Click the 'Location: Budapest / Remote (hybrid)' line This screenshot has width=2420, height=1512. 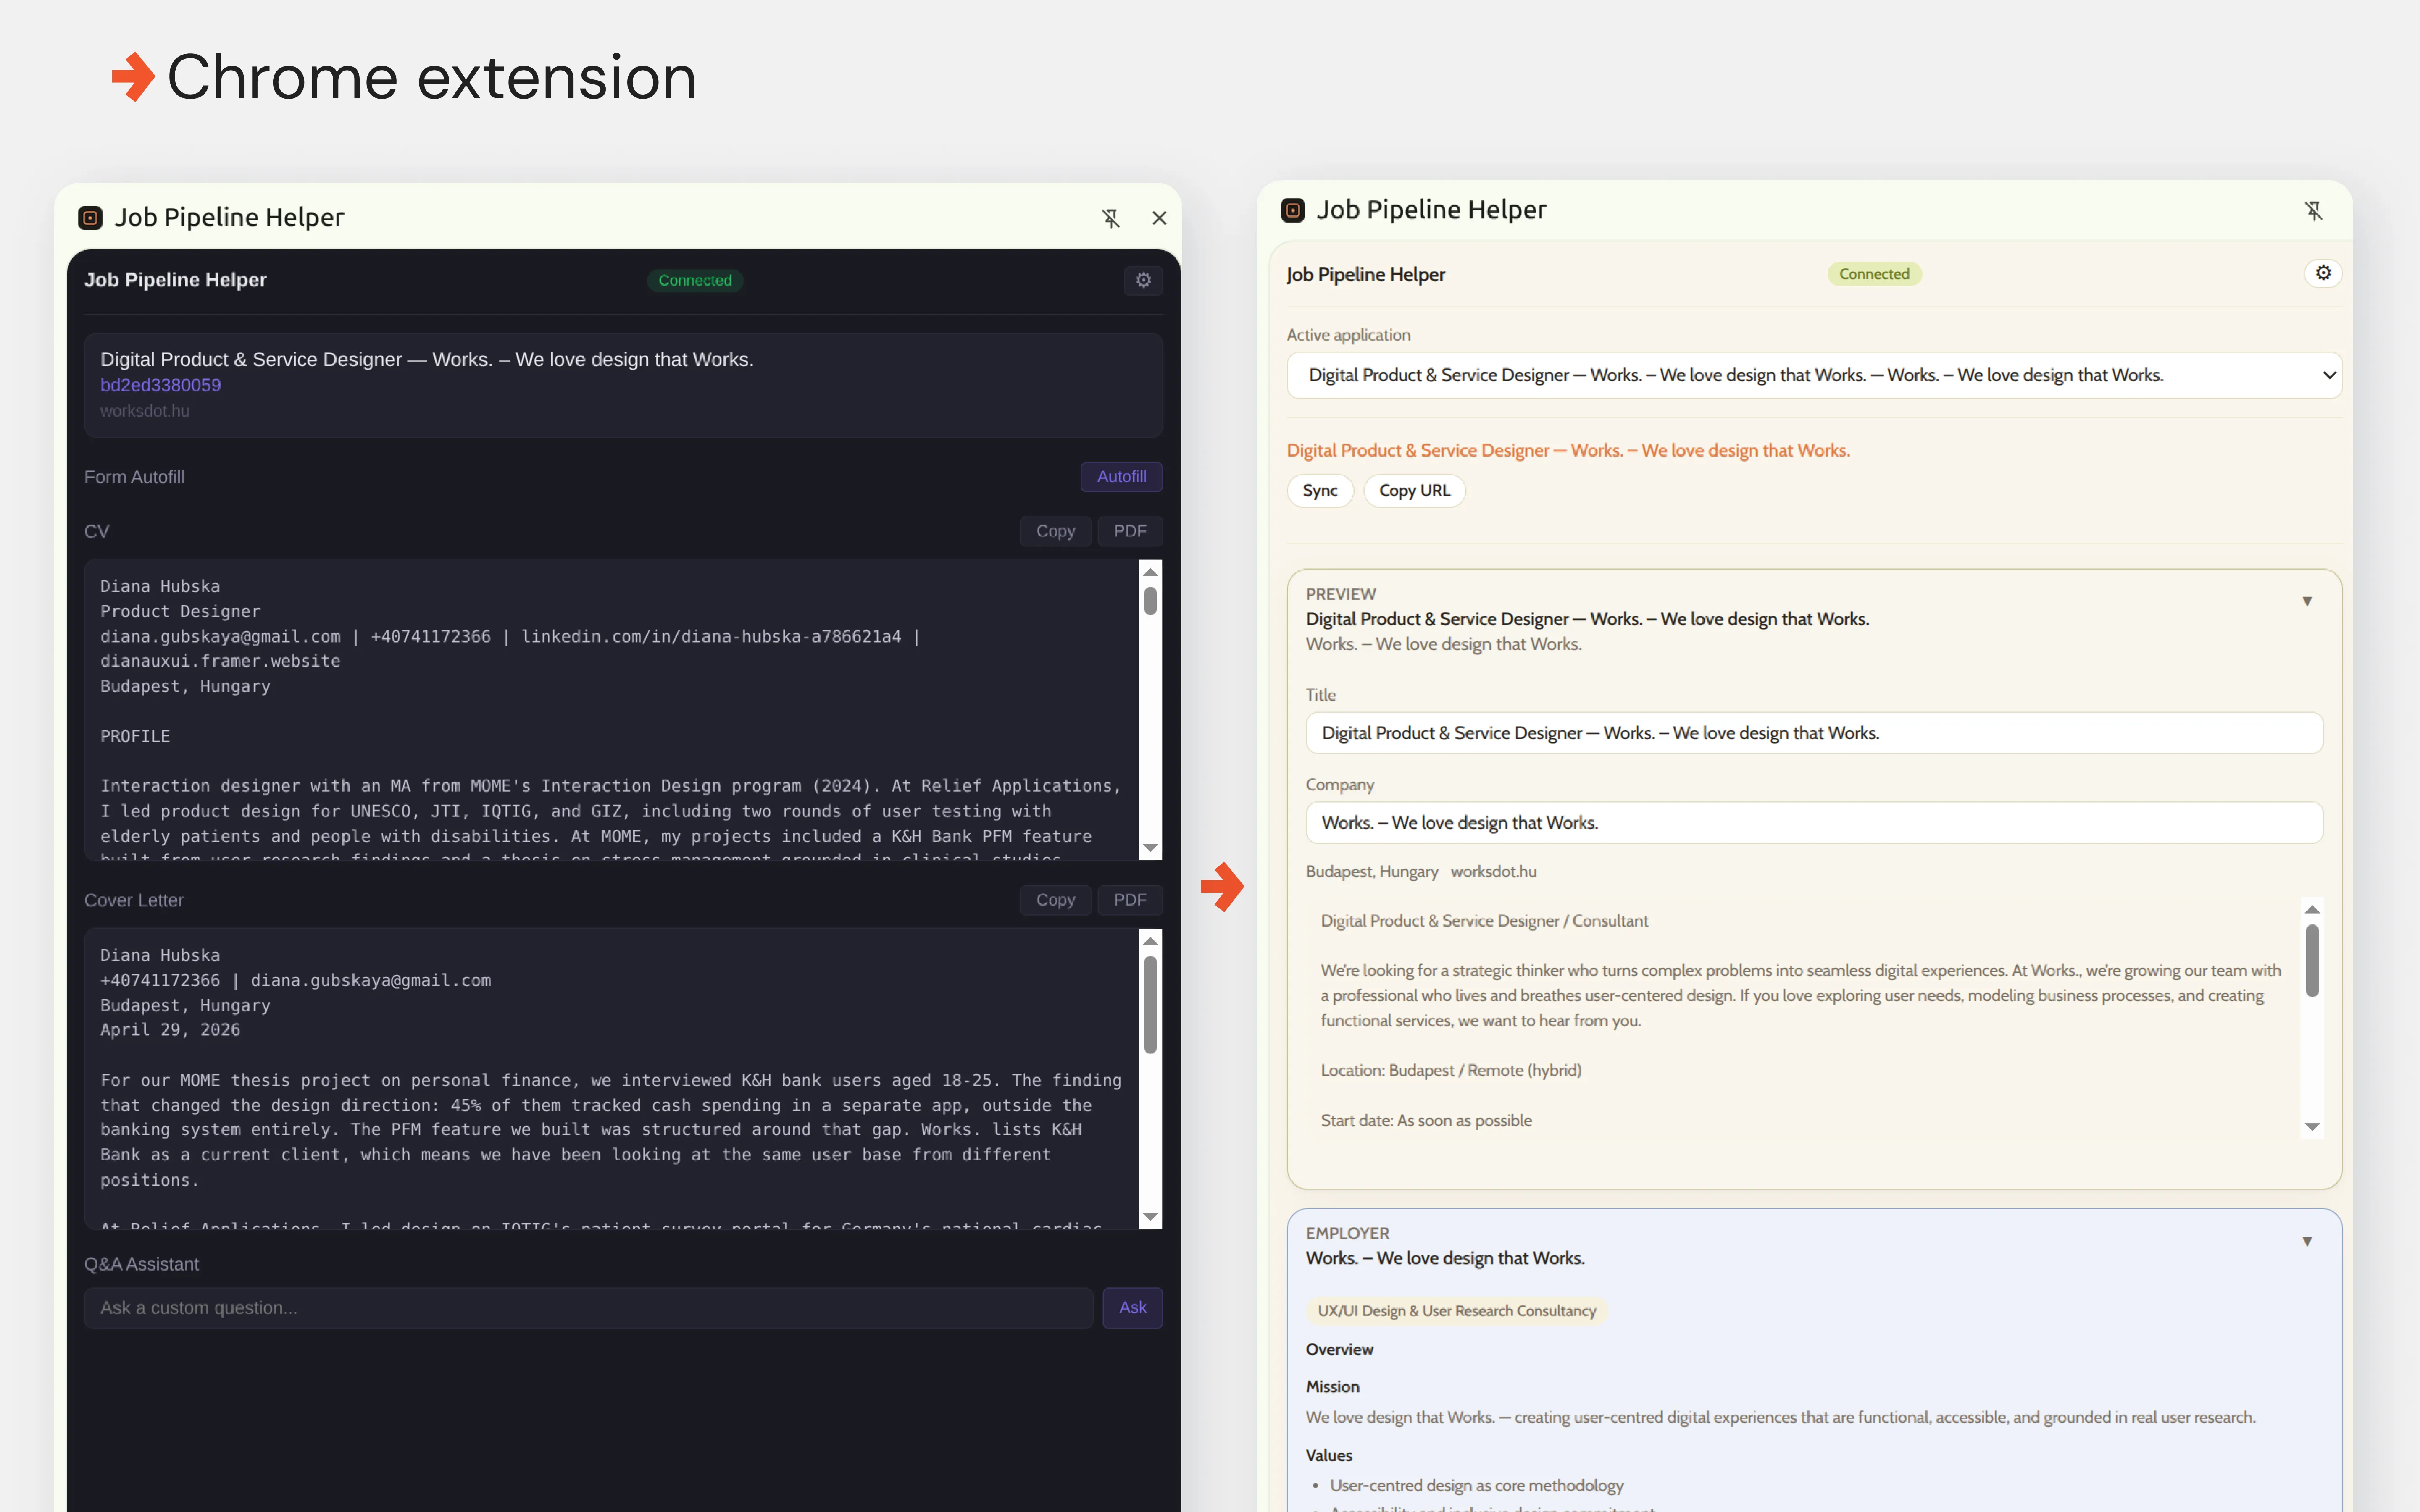pos(1451,1070)
